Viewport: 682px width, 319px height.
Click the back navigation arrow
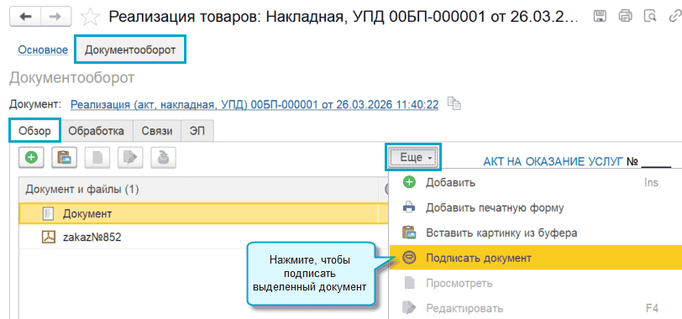25,17
